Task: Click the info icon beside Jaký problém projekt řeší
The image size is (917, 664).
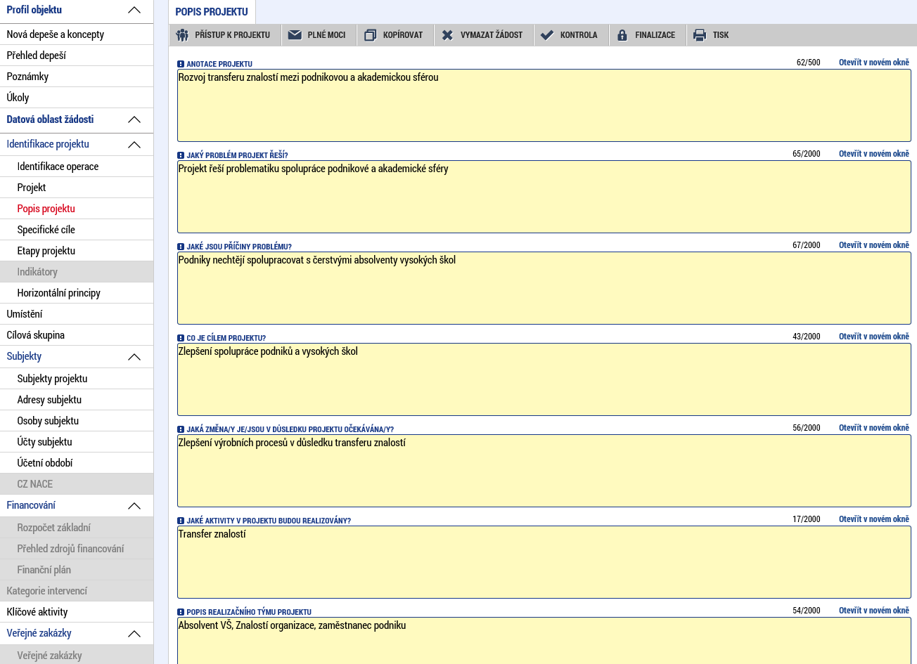Action: 181,155
